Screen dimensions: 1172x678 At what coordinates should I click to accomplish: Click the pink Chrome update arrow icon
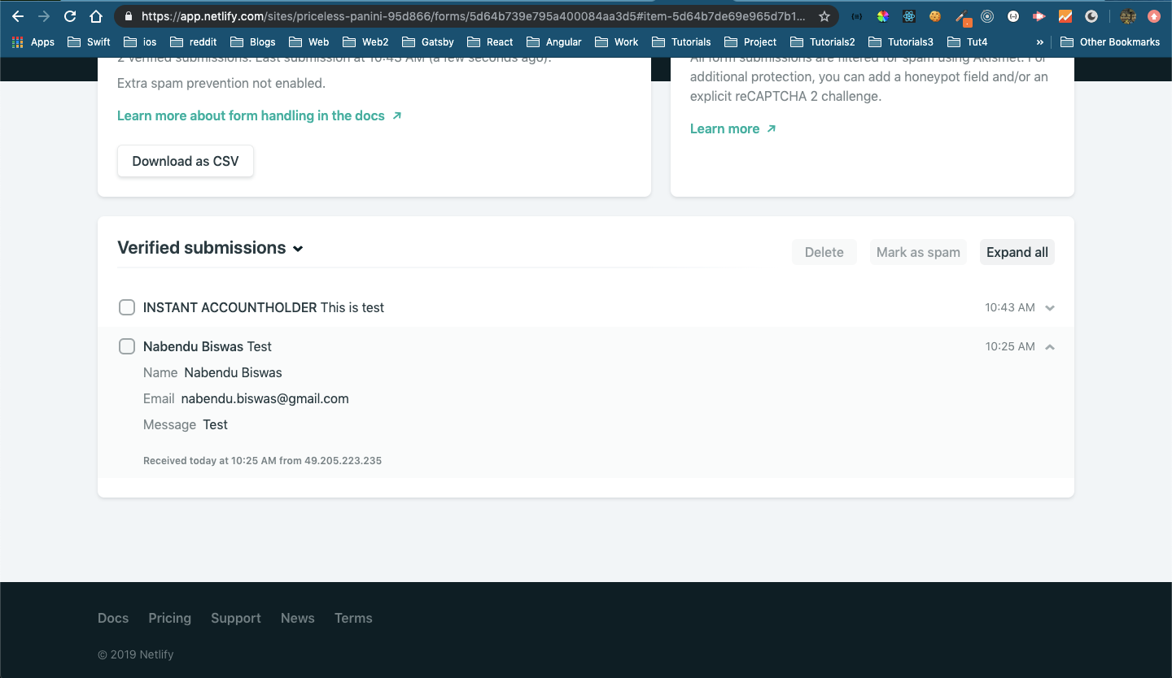pyautogui.click(x=1153, y=16)
